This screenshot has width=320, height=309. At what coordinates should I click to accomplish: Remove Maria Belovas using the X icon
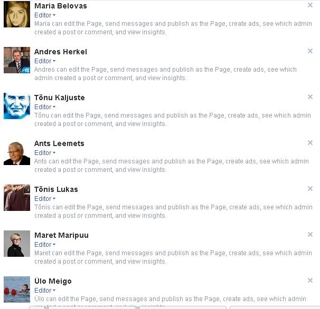(x=310, y=5)
